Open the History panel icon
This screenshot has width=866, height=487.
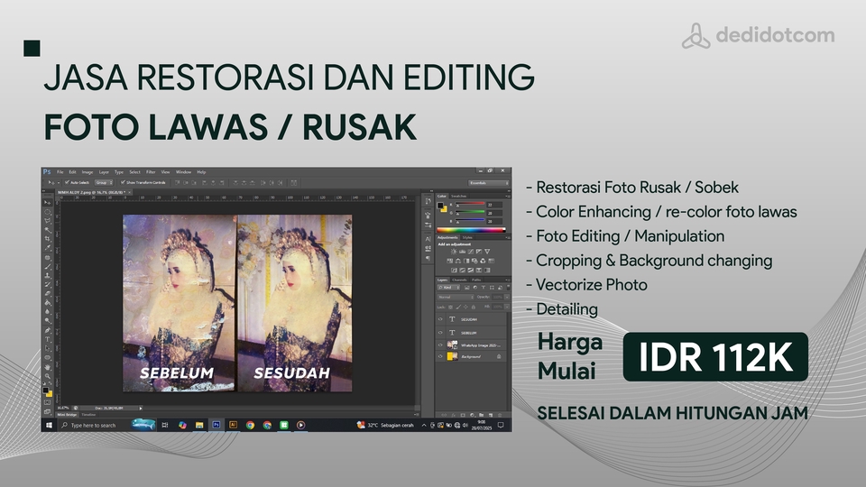click(x=428, y=200)
